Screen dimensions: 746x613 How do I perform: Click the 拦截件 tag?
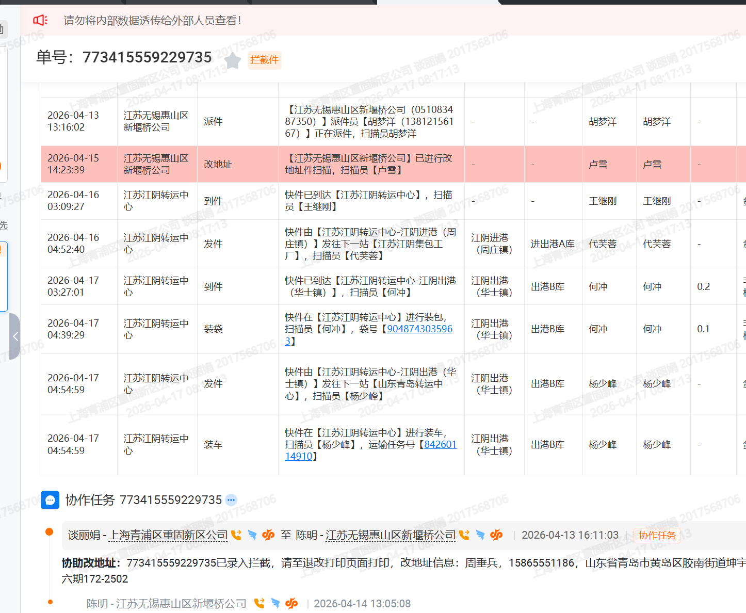click(x=264, y=60)
